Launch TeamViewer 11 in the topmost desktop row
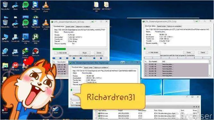 [36, 7]
